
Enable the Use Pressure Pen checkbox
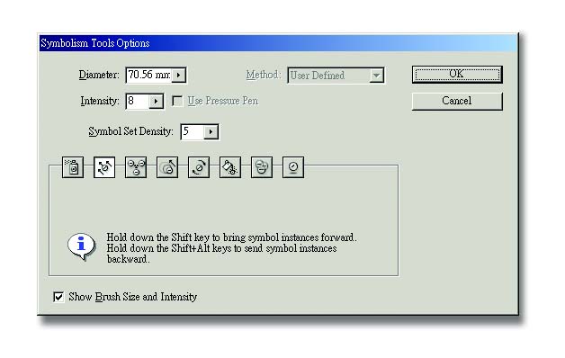tap(177, 101)
